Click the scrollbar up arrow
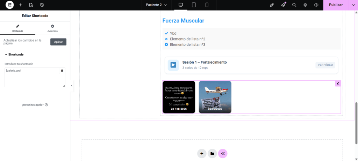This screenshot has height=161, width=358. (356, 12)
